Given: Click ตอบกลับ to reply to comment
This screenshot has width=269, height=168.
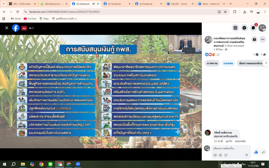Looking at the screenshot, I should (x=240, y=141).
